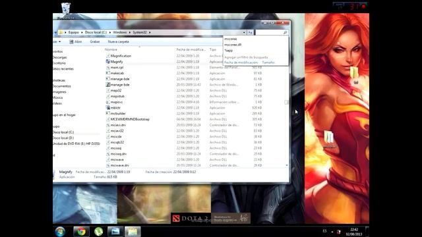Open Sitios recientes in navigation pane
The image size is (422, 237).
coord(63,68)
